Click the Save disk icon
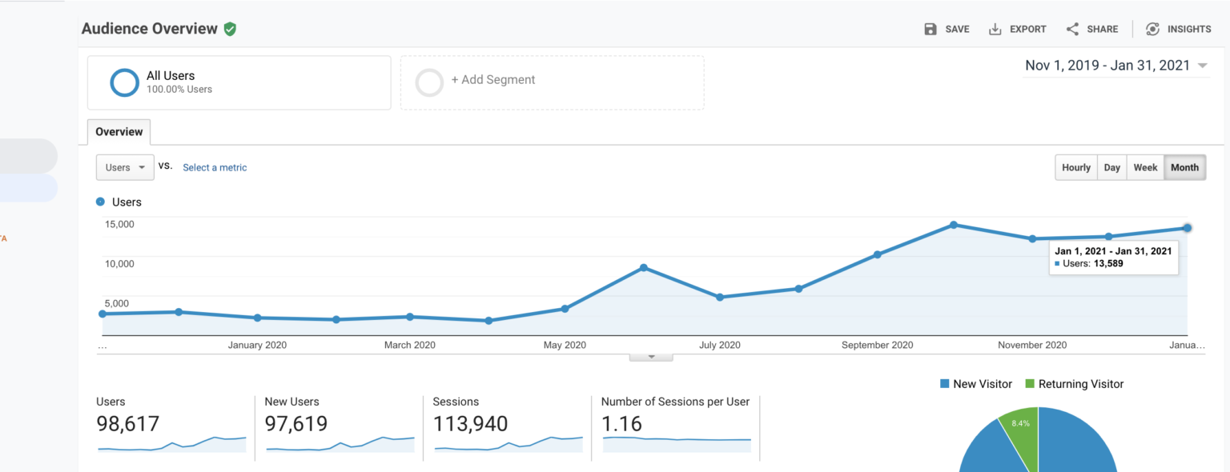Viewport: 1230px width, 472px height. 931,29
